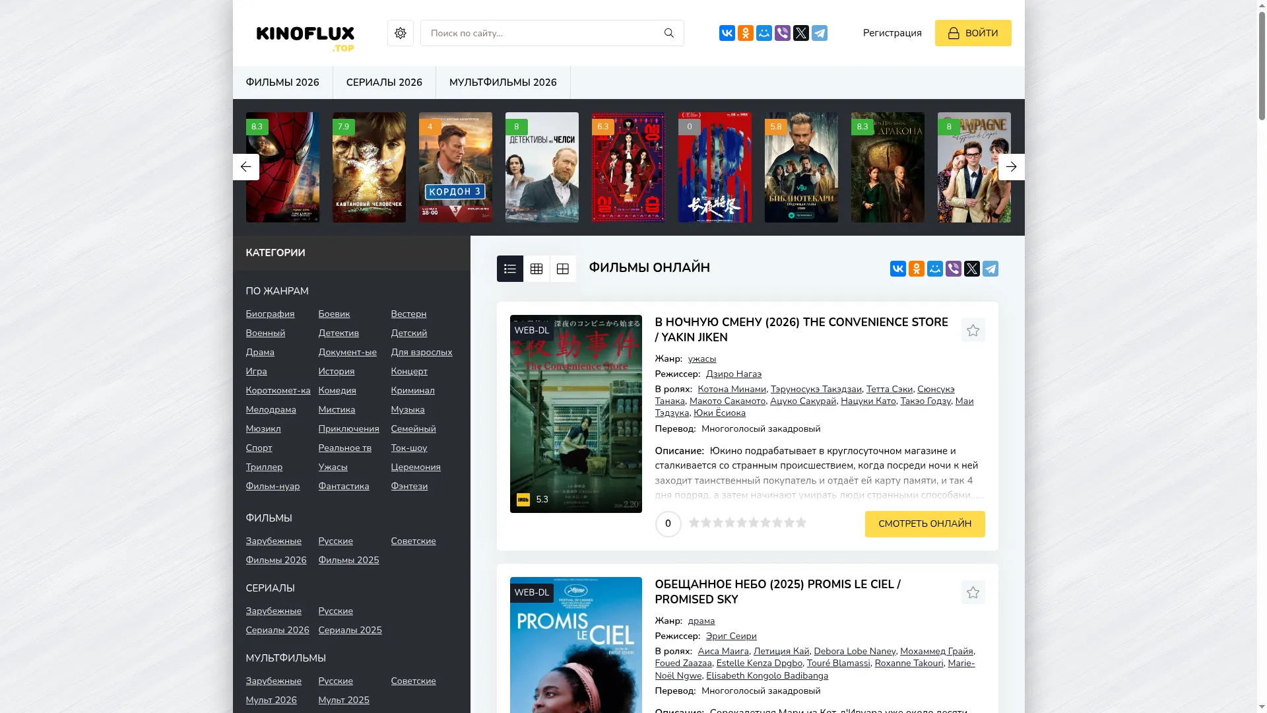Image resolution: width=1267 pixels, height=713 pixels.
Task: Open the Кордон 3 poster thumbnail
Action: click(x=455, y=167)
